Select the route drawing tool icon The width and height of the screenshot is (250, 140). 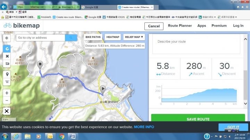pyautogui.click(x=7, y=49)
